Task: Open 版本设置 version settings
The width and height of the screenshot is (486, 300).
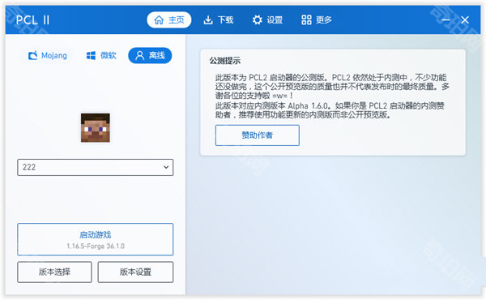Action: point(135,272)
